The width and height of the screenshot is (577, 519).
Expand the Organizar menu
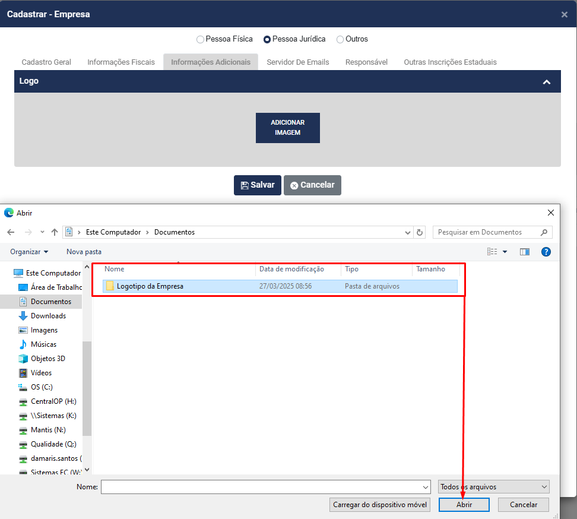click(x=29, y=252)
